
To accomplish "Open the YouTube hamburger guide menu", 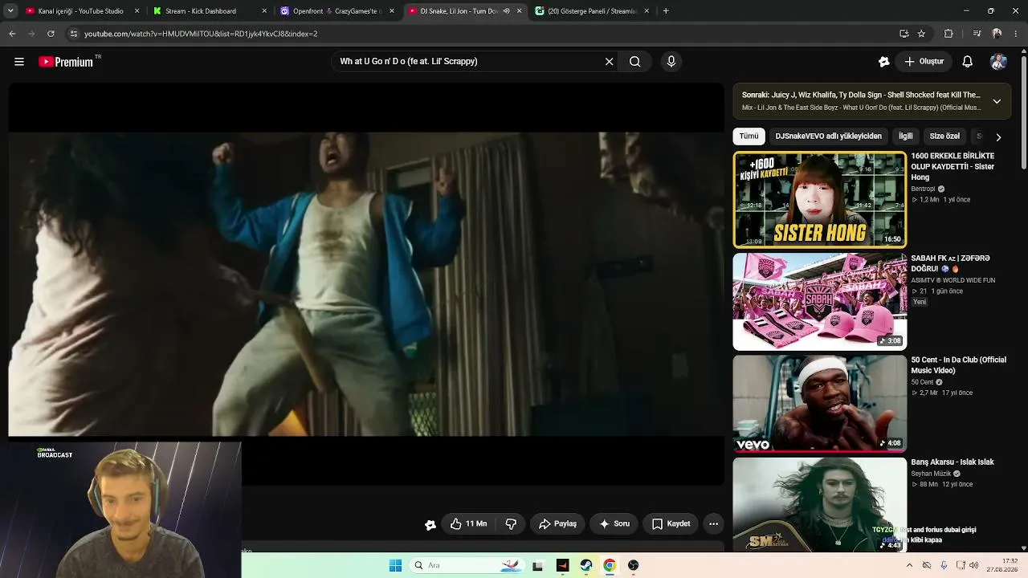I will tap(19, 62).
